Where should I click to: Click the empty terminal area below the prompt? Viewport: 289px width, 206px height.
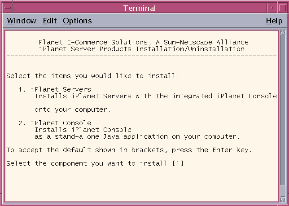click(x=141, y=184)
